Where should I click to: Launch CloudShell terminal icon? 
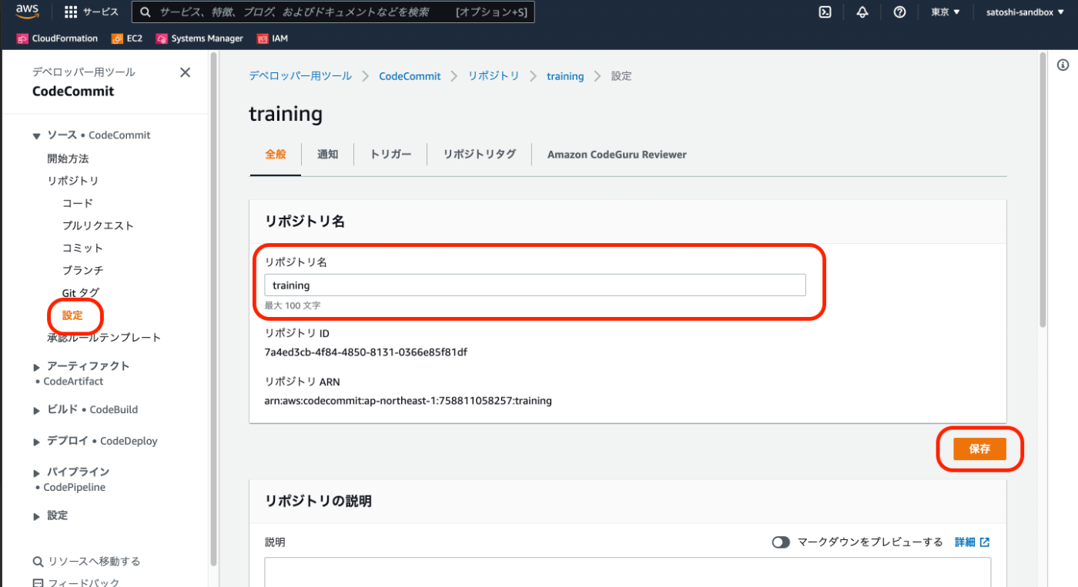tap(825, 12)
